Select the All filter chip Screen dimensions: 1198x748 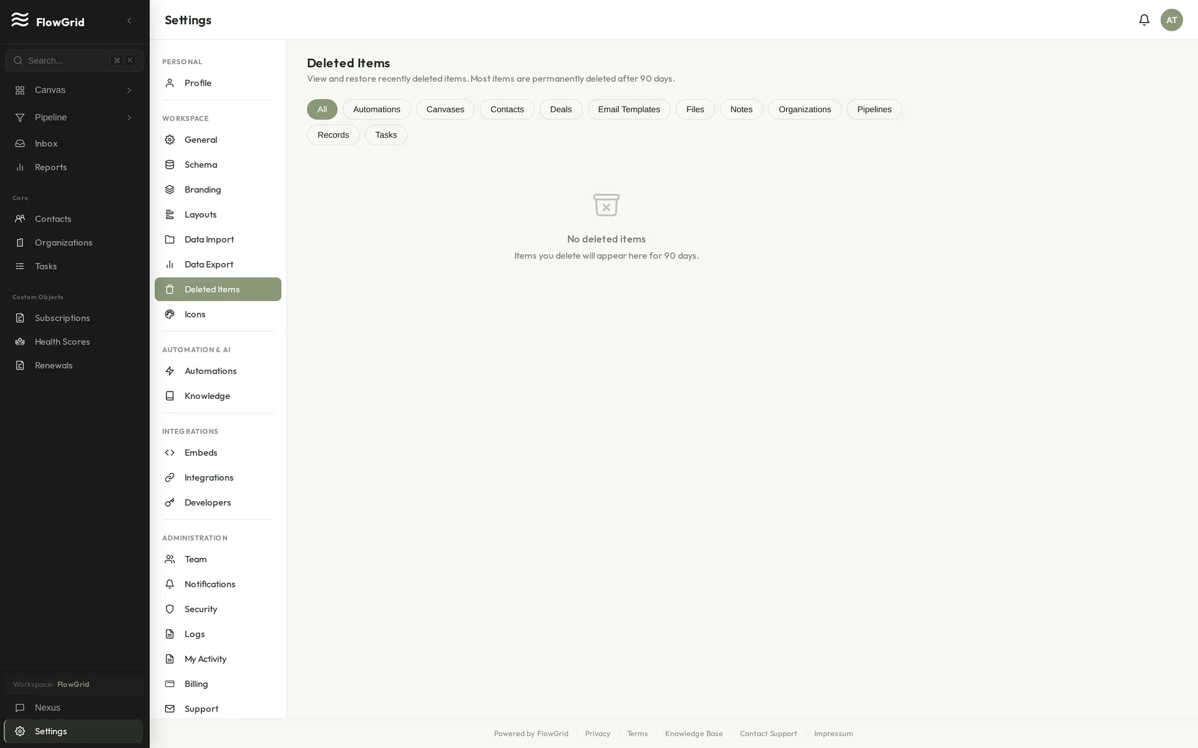point(322,110)
